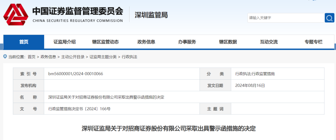Click the 首页 breadcrumb link
Viewport: 336px width, 140px height.
(x=31, y=57)
